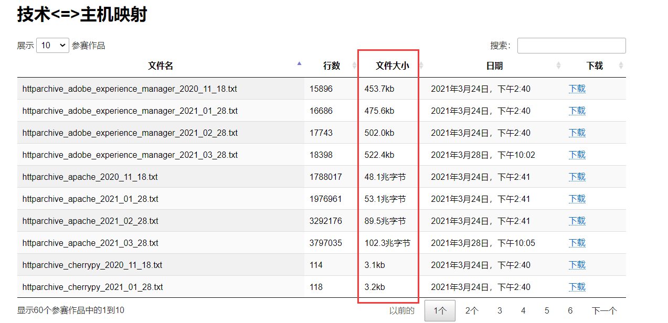Download the httparchive_cherrypy_2021_01_28.txt file
The width and height of the screenshot is (668, 323).
(x=577, y=287)
